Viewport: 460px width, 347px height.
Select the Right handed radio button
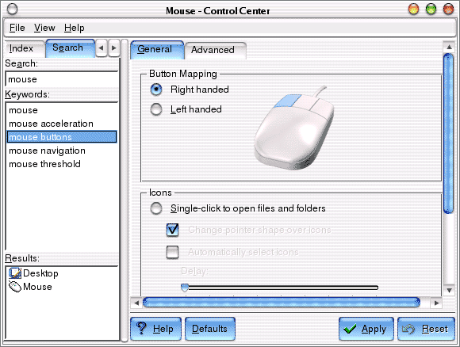(x=156, y=90)
